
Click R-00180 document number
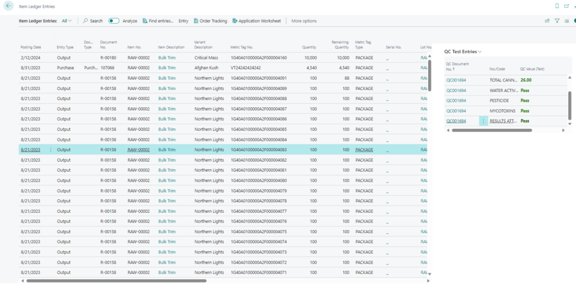click(x=108, y=58)
